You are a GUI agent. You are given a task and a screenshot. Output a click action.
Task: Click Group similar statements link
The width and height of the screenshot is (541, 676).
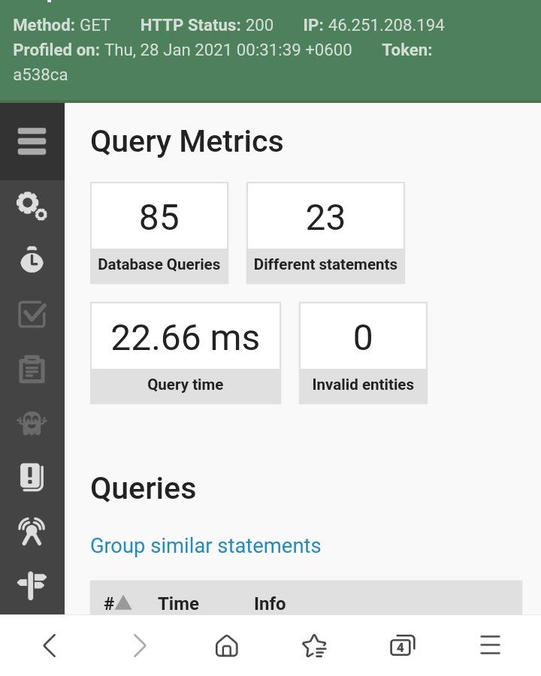tap(205, 546)
